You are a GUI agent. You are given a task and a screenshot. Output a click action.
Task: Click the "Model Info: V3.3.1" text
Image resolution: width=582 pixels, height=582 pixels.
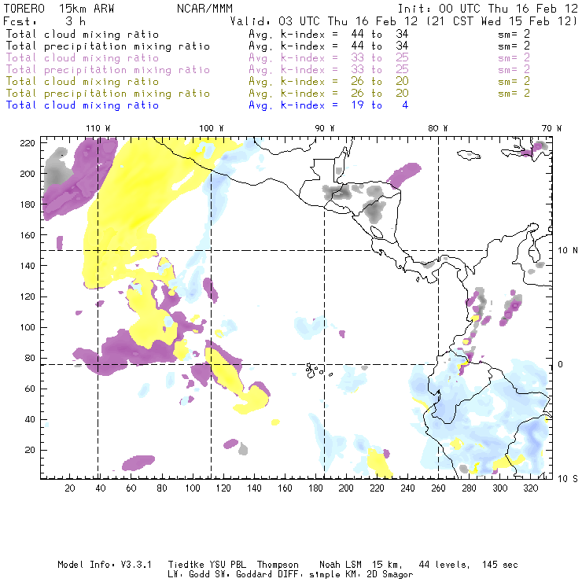pyautogui.click(x=105, y=565)
